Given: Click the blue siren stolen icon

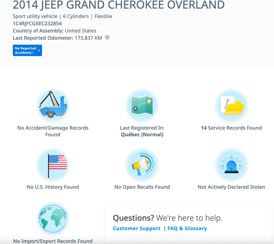Looking at the screenshot, I should tap(231, 165).
